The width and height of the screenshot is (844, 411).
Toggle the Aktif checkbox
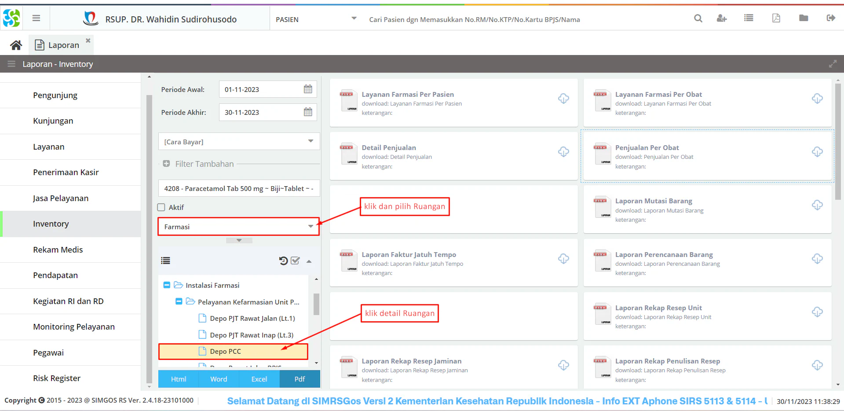tap(161, 207)
